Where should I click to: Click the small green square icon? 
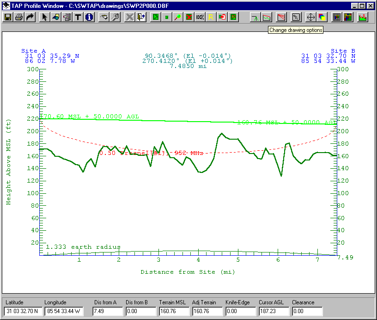167,17
